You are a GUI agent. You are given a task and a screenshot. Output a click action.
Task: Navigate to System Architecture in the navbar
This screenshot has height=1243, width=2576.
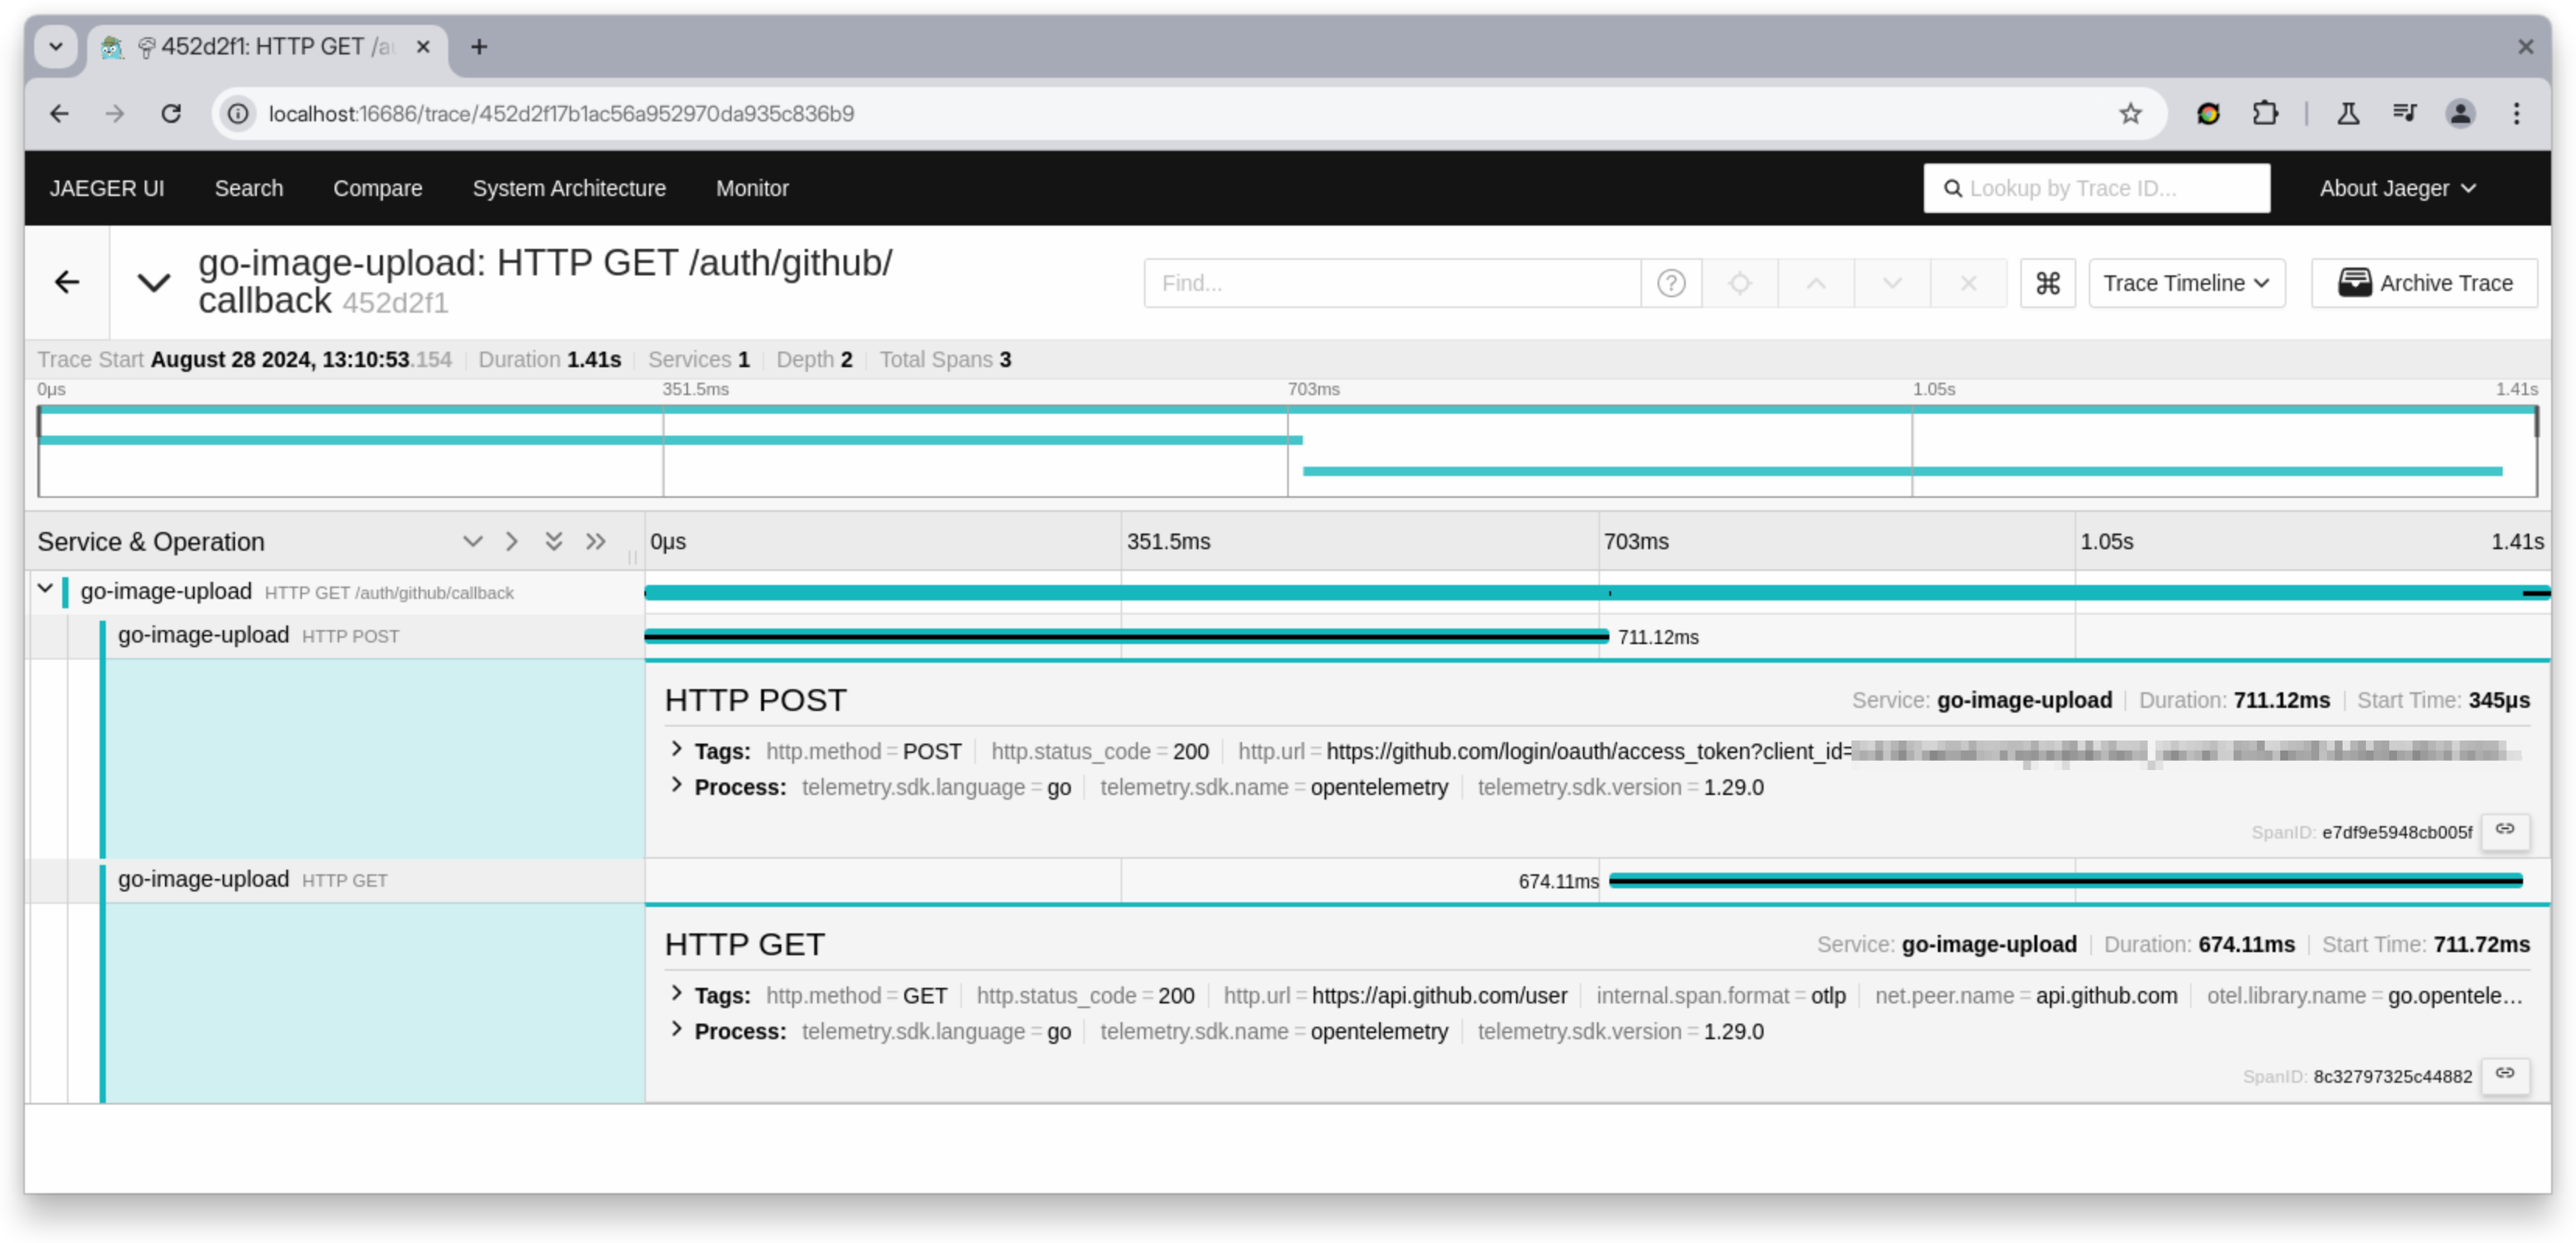(x=568, y=187)
